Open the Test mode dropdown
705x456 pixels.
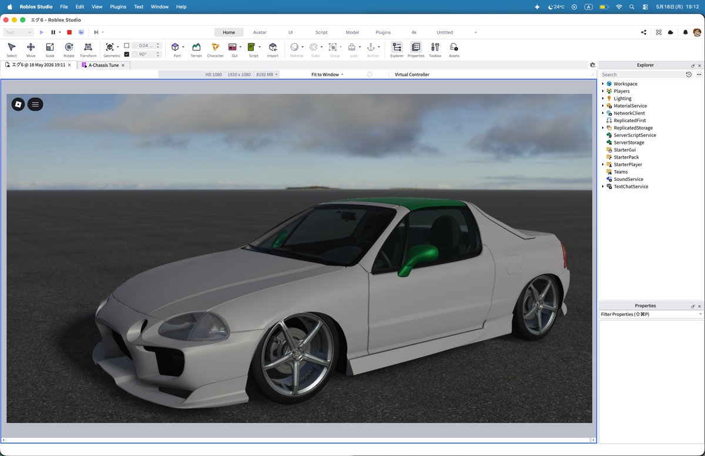coord(18,32)
